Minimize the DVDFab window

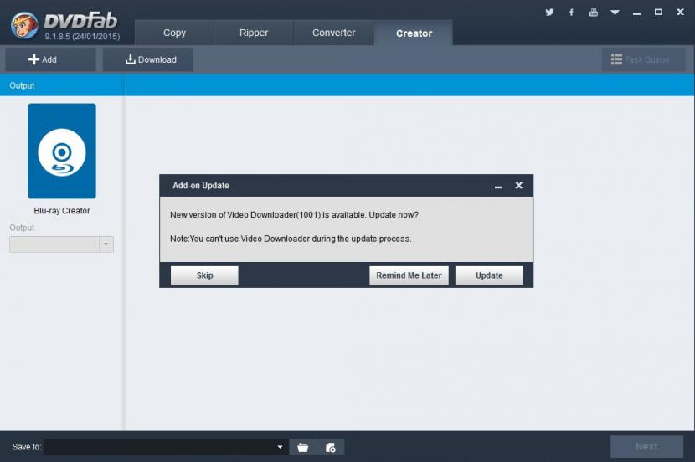point(636,13)
